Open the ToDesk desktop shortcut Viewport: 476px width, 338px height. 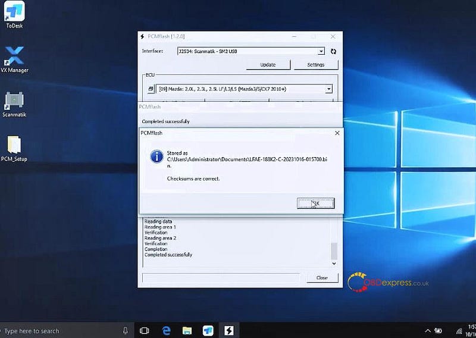point(14,14)
